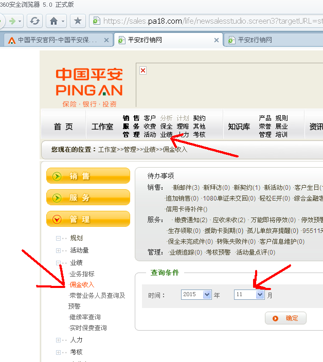Viewport: 323px width, 362px height.
Task: Select 佣金收入 in the sidebar
Action: tap(82, 284)
